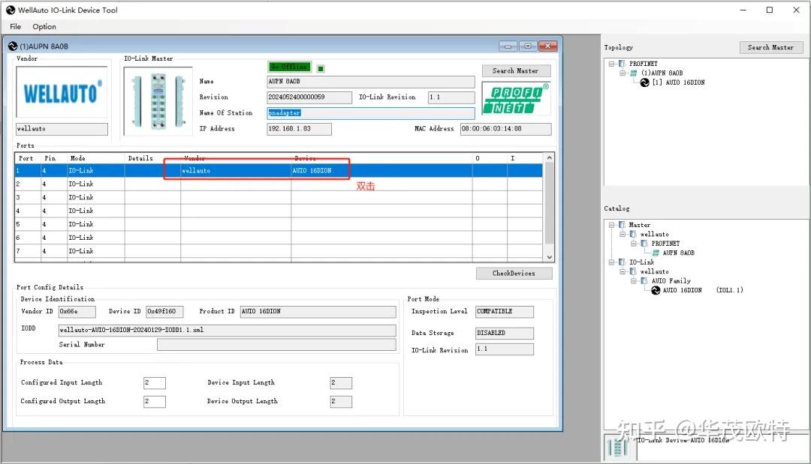Click the WellAuto vendor logo
Image resolution: width=811 pixels, height=464 pixels.
coord(61,92)
